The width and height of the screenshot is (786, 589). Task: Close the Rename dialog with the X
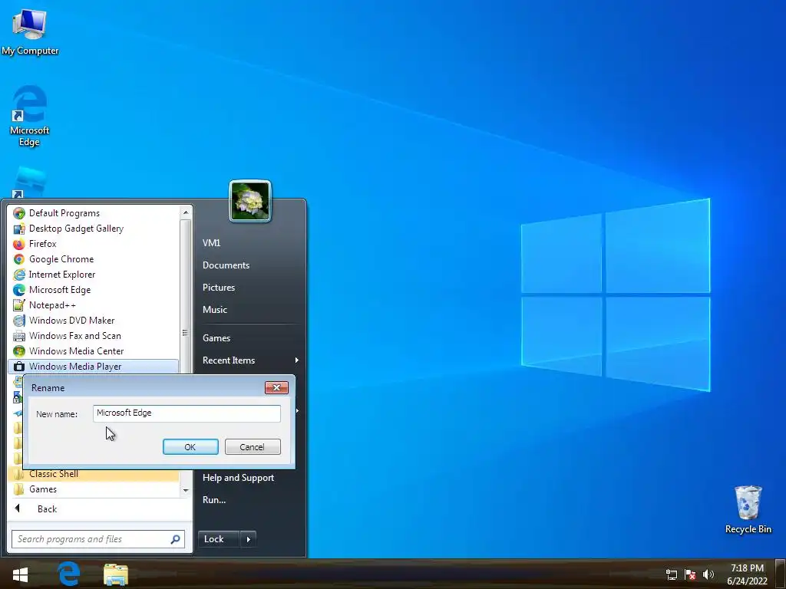(276, 387)
